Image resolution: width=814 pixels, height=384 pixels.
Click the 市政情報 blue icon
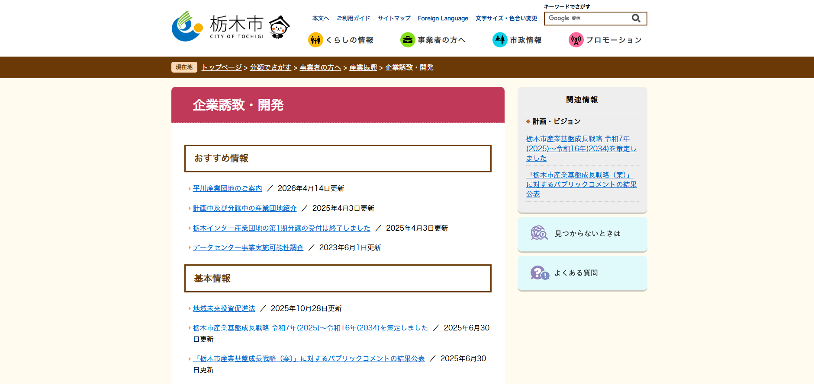(500, 40)
